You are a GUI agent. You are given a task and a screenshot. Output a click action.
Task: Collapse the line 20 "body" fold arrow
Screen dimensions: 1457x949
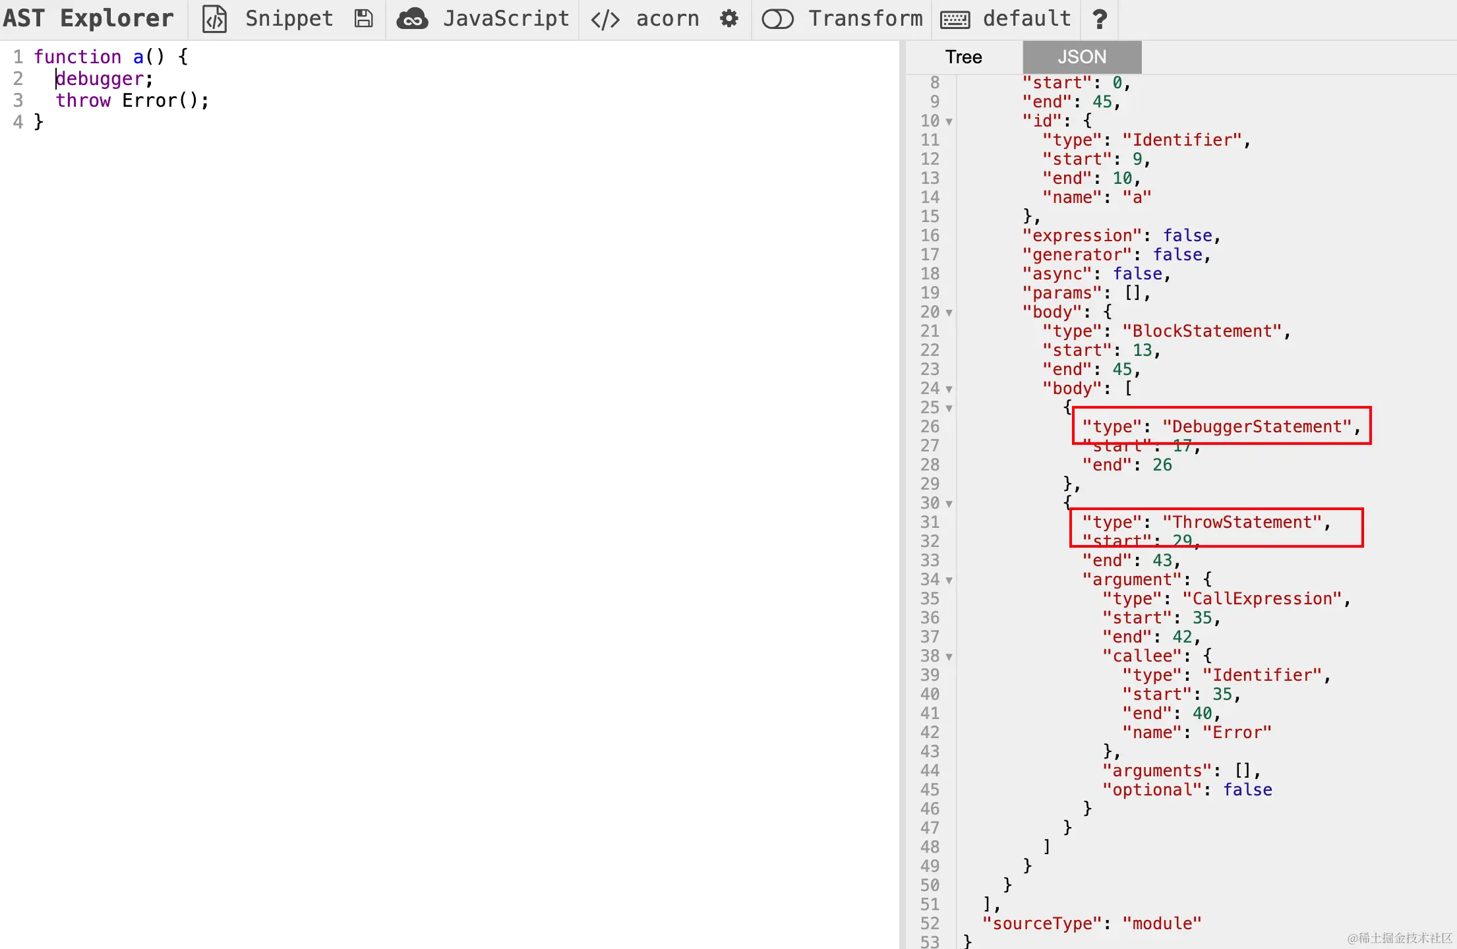pyautogui.click(x=949, y=313)
